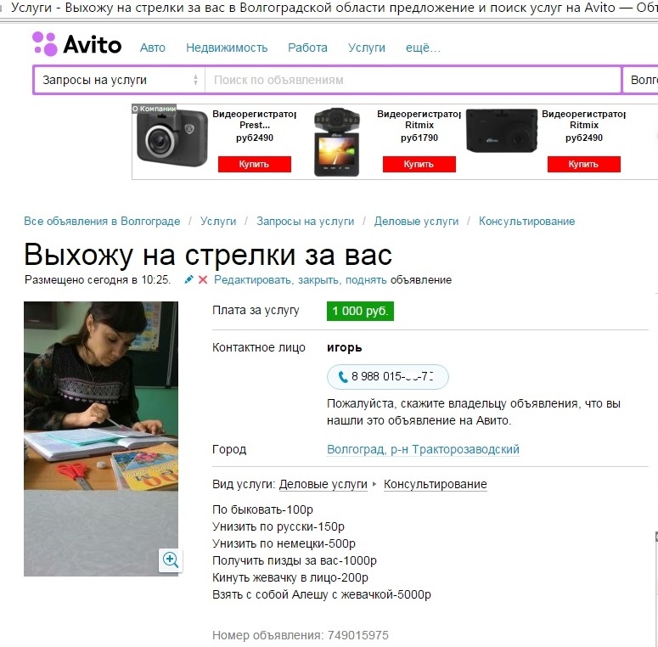Click the Avito logo
The width and height of the screenshot is (658, 647).
pos(77,43)
